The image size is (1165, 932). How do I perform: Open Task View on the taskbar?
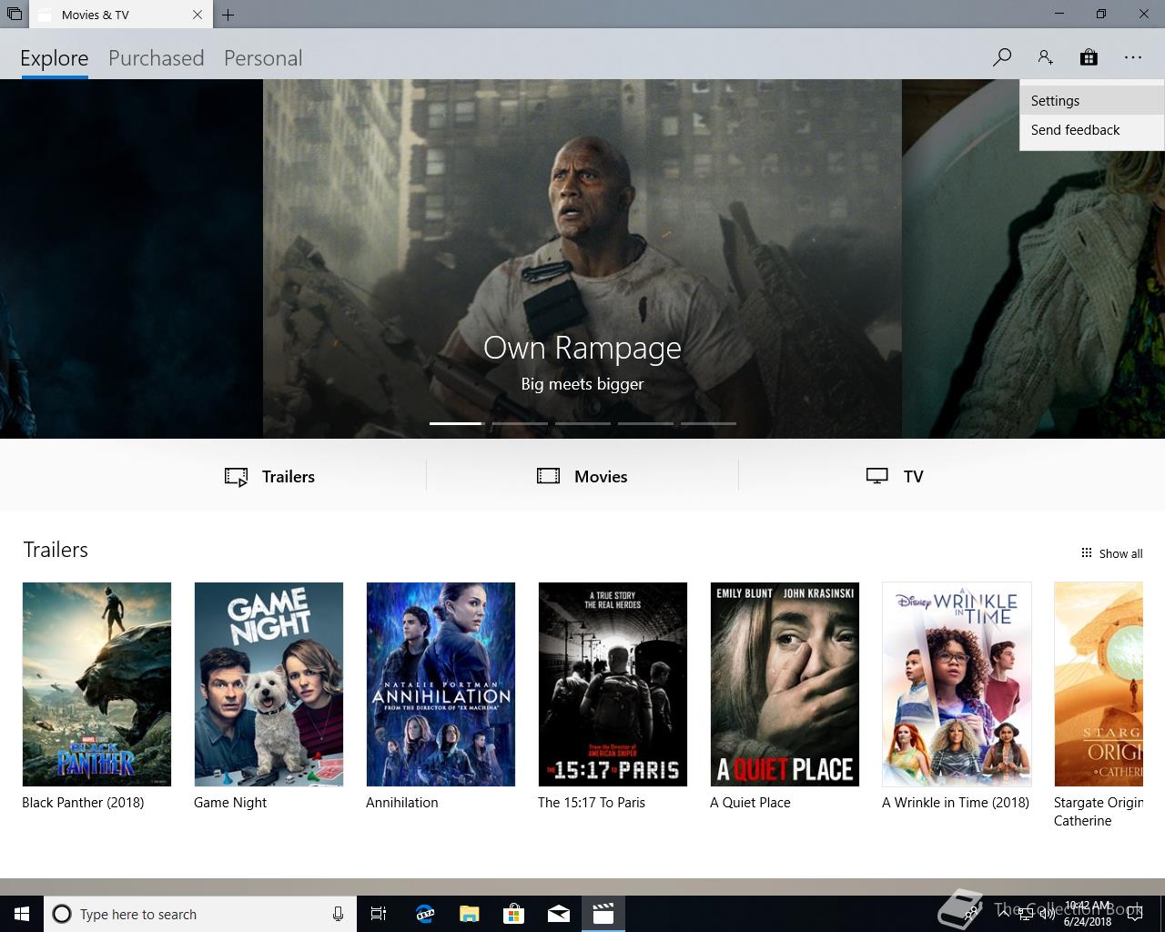(379, 914)
